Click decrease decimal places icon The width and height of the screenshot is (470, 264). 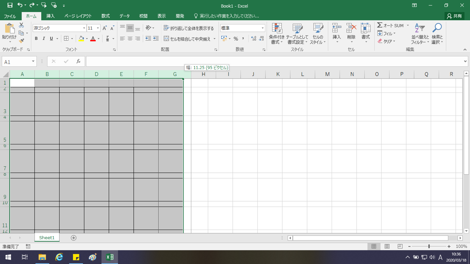[x=261, y=38]
